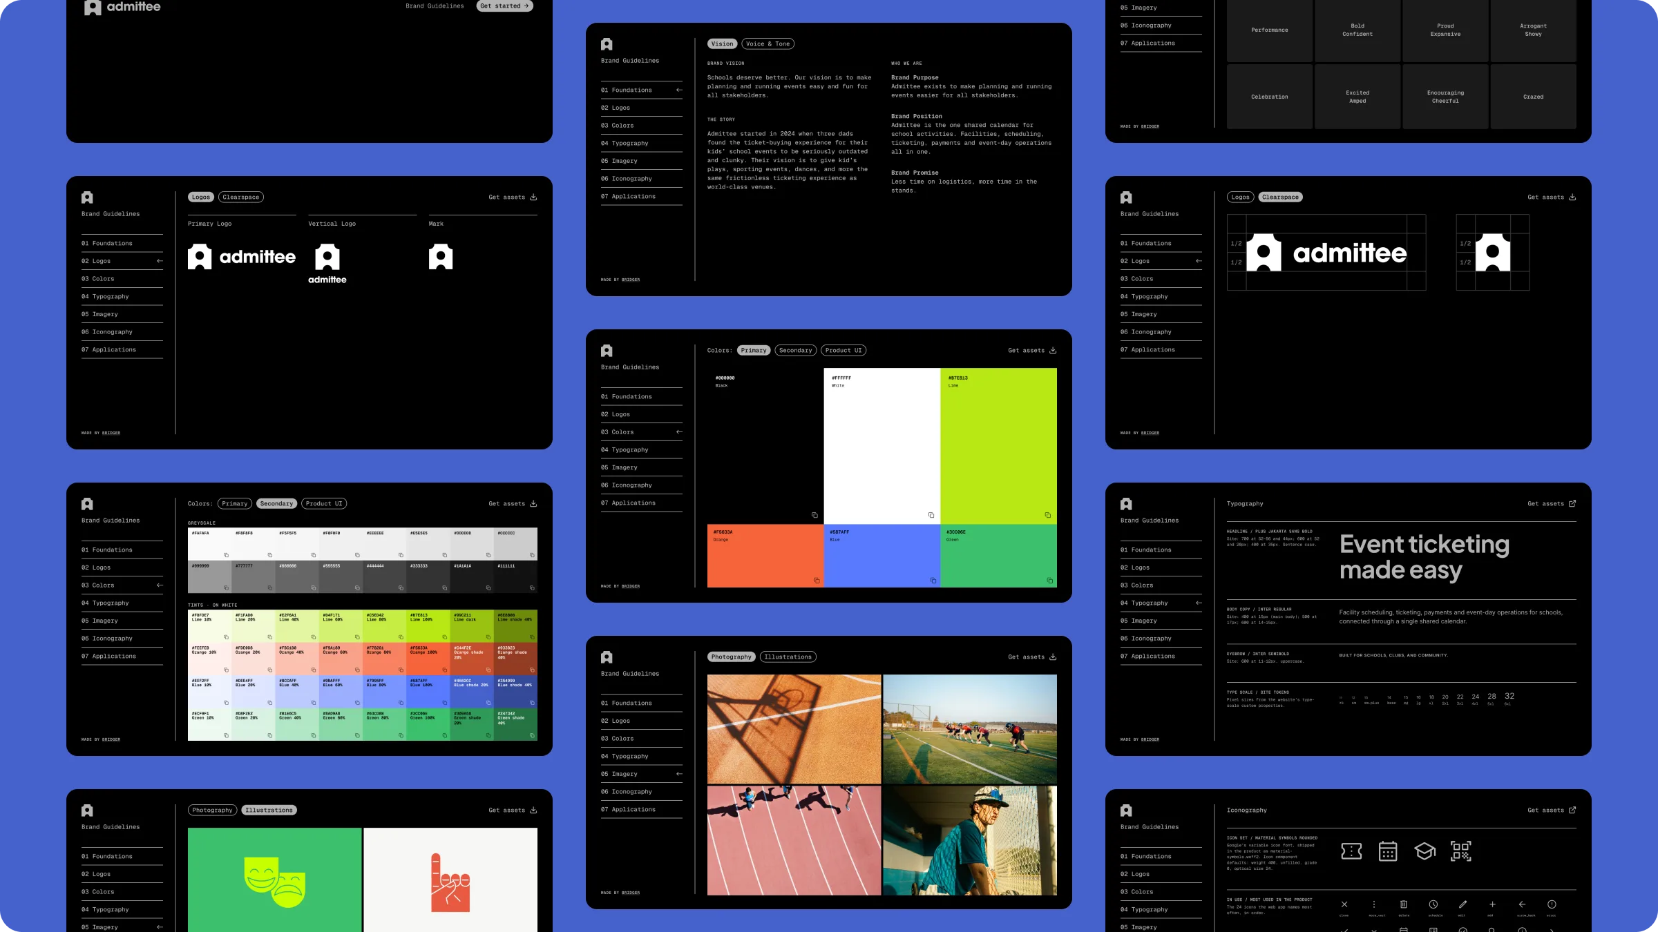1658x932 pixels.
Task: Open the Brand Guidelines link beside Get started
Action: point(435,6)
